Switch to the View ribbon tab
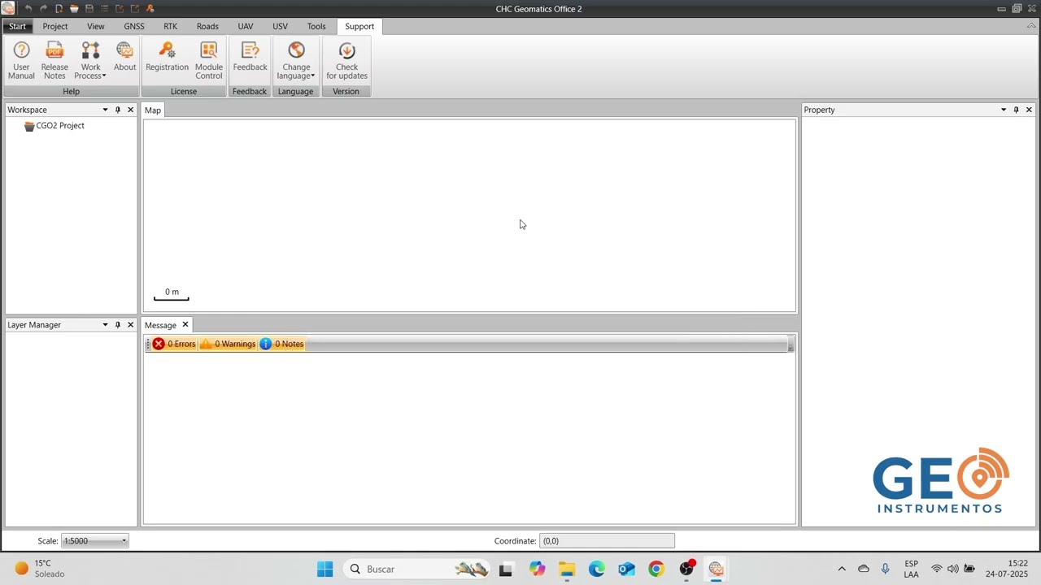 point(96,26)
